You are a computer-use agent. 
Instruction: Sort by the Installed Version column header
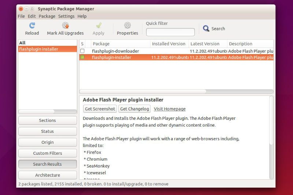[170, 44]
